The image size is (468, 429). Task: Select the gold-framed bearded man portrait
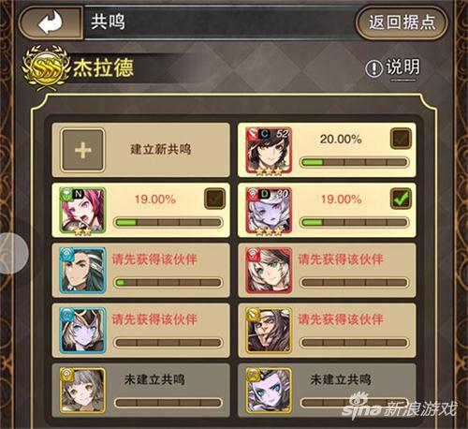pyautogui.click(x=269, y=331)
